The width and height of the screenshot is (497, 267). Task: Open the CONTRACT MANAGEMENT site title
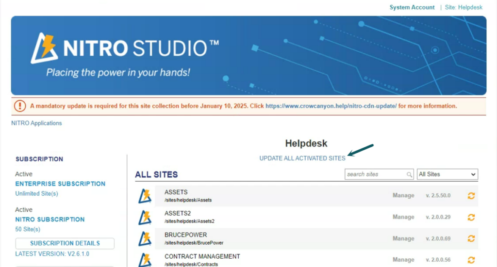[202, 256]
